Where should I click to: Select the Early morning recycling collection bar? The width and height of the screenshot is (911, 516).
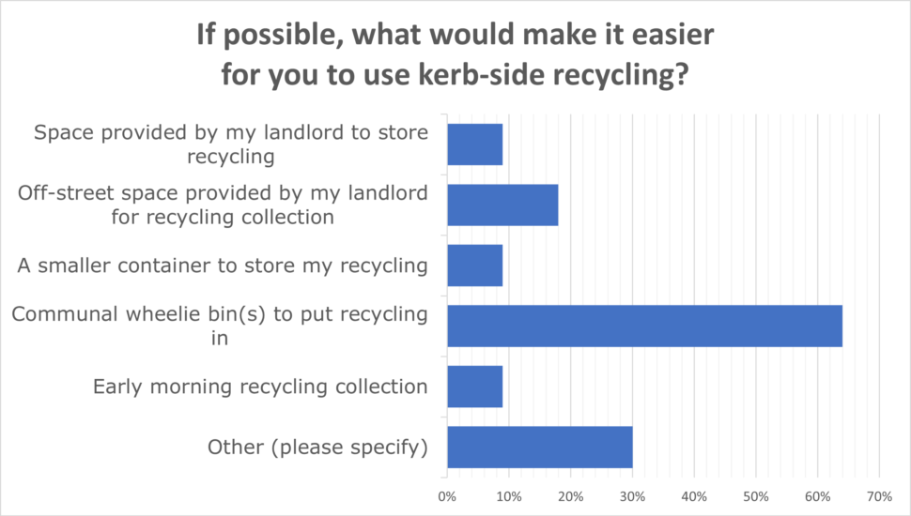point(474,387)
